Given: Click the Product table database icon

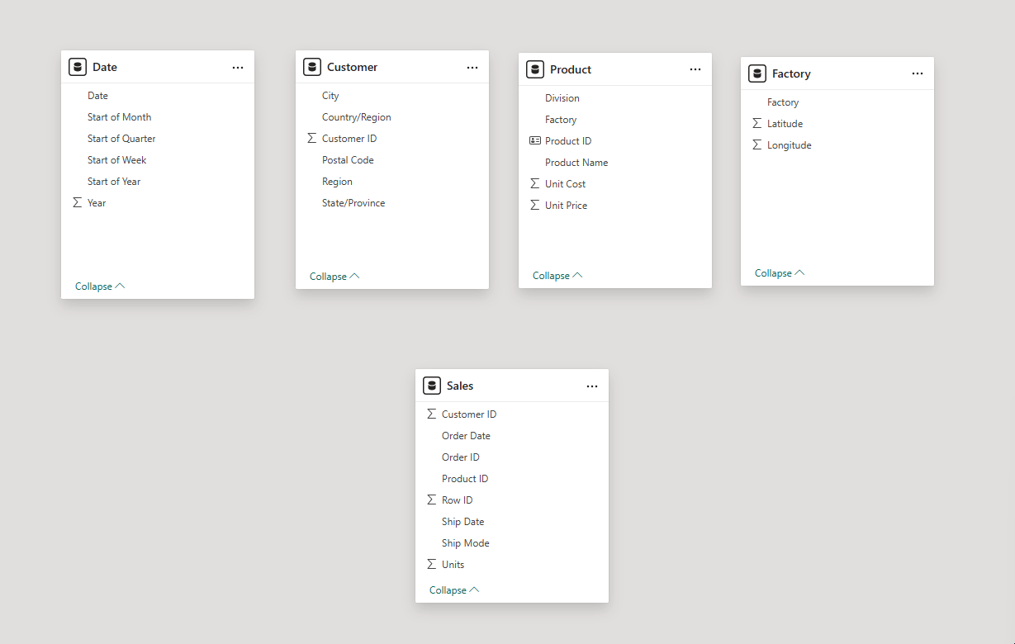Looking at the screenshot, I should point(535,69).
